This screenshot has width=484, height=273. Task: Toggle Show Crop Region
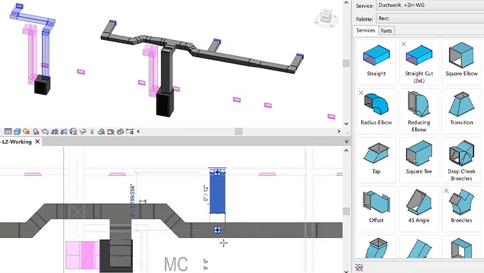64,132
